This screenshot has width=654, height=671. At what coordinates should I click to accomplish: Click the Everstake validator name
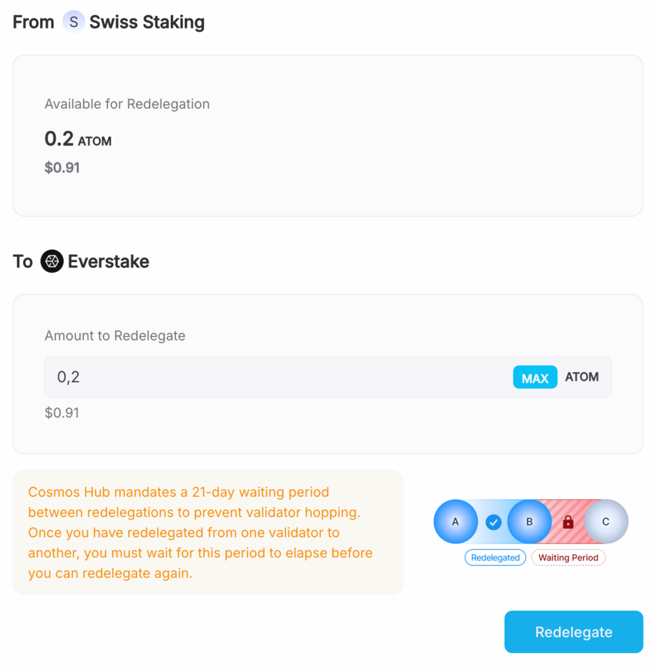109,261
